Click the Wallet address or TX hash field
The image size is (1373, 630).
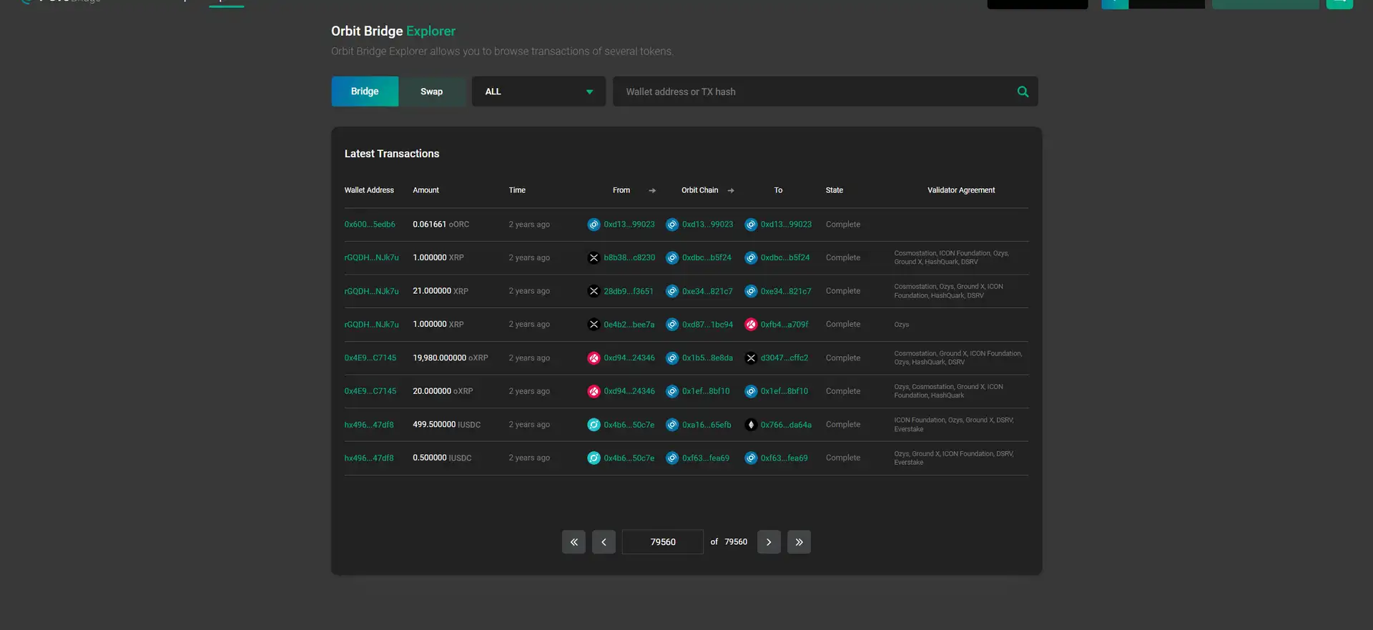pyautogui.click(x=815, y=92)
